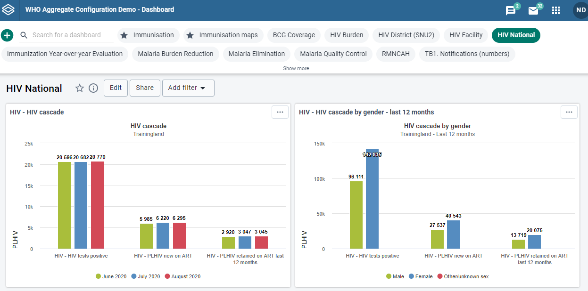This screenshot has height=291, width=588.
Task: Switch to HIV Burden dashboard
Action: coord(347,35)
